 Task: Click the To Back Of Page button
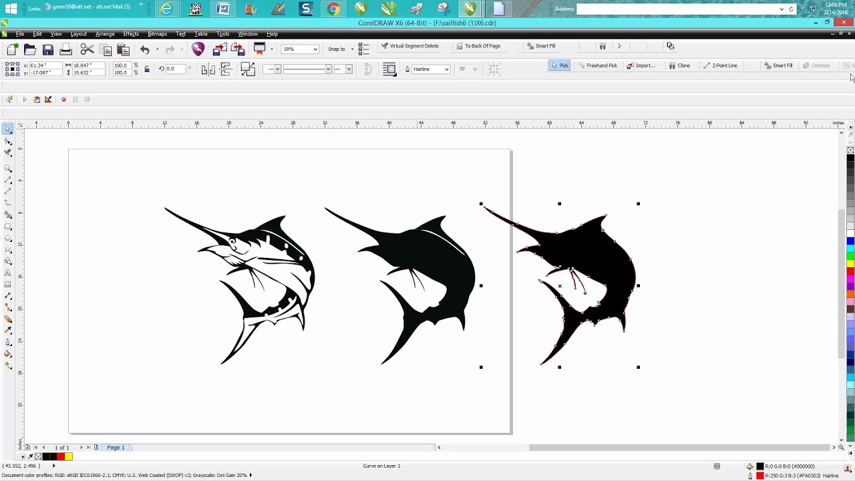coord(478,46)
